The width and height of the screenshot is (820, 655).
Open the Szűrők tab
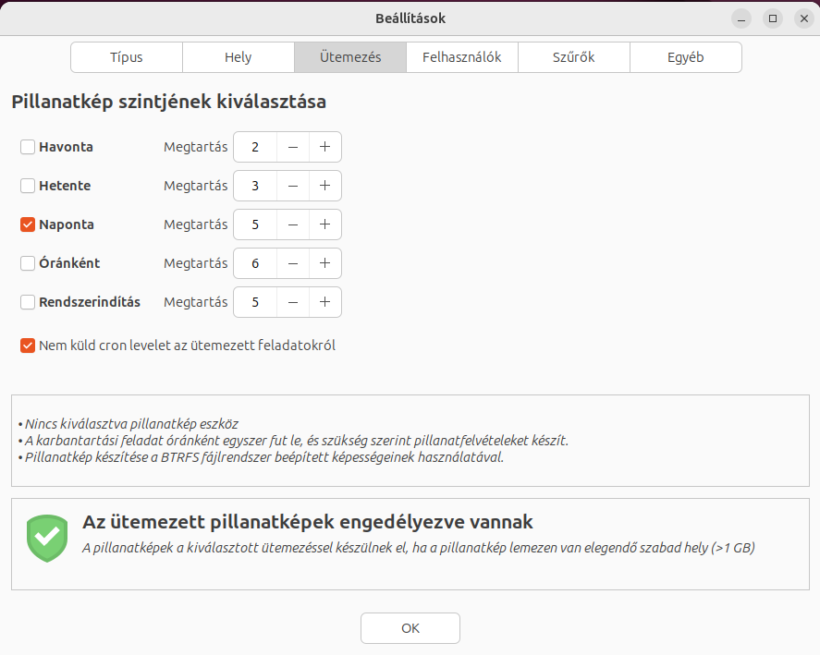pos(573,57)
